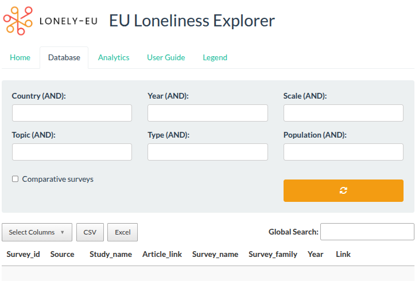
Task: Sort by the Survey_family column header
Action: [273, 254]
